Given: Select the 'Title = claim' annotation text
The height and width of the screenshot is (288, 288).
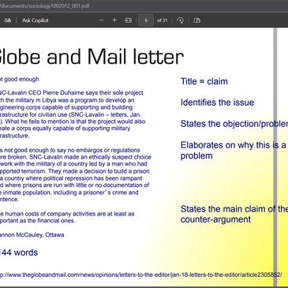Looking at the screenshot, I should [x=204, y=81].
